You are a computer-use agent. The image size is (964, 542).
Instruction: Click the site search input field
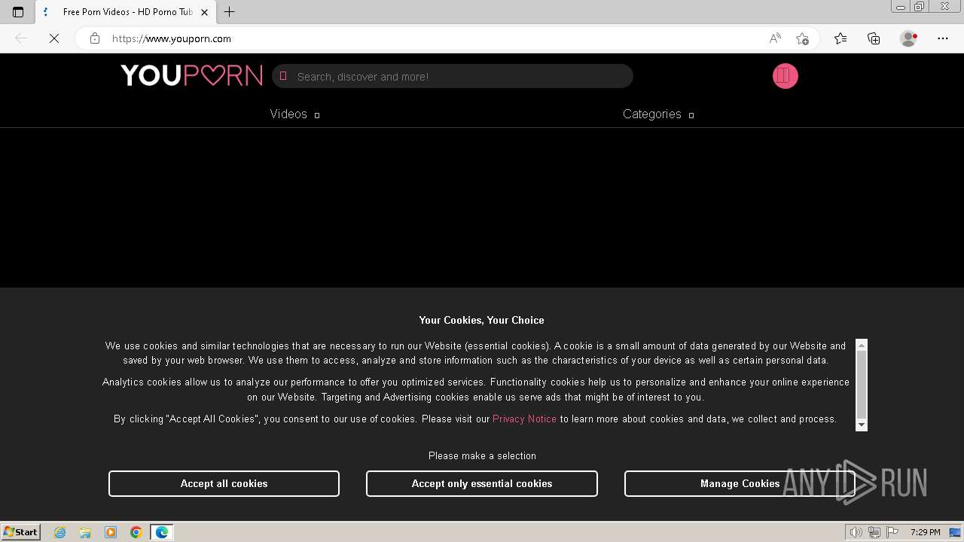pos(452,76)
